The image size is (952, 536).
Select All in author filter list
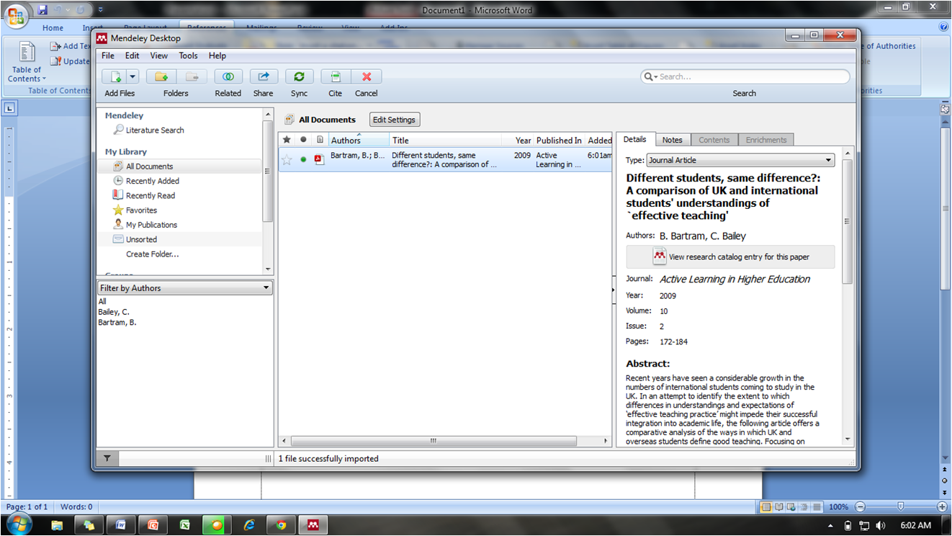coord(102,301)
